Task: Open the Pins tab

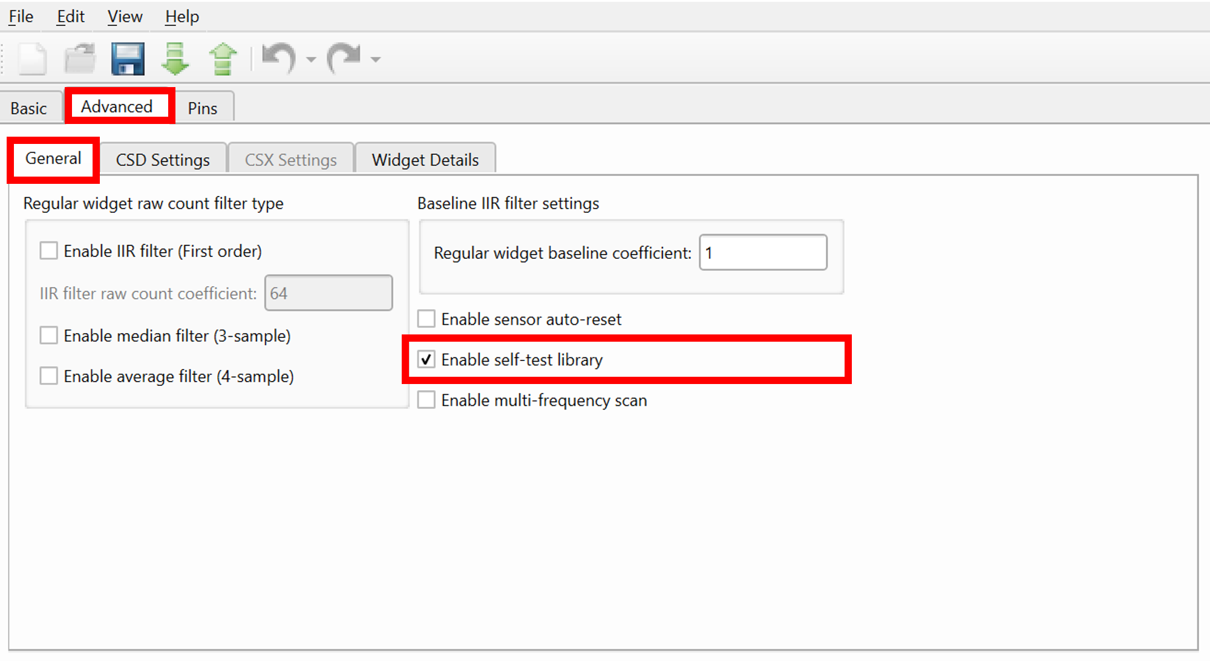Action: point(202,108)
